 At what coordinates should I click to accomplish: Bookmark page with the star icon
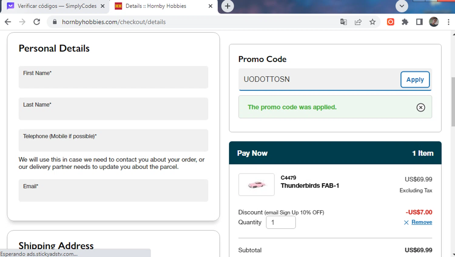pyautogui.click(x=372, y=22)
